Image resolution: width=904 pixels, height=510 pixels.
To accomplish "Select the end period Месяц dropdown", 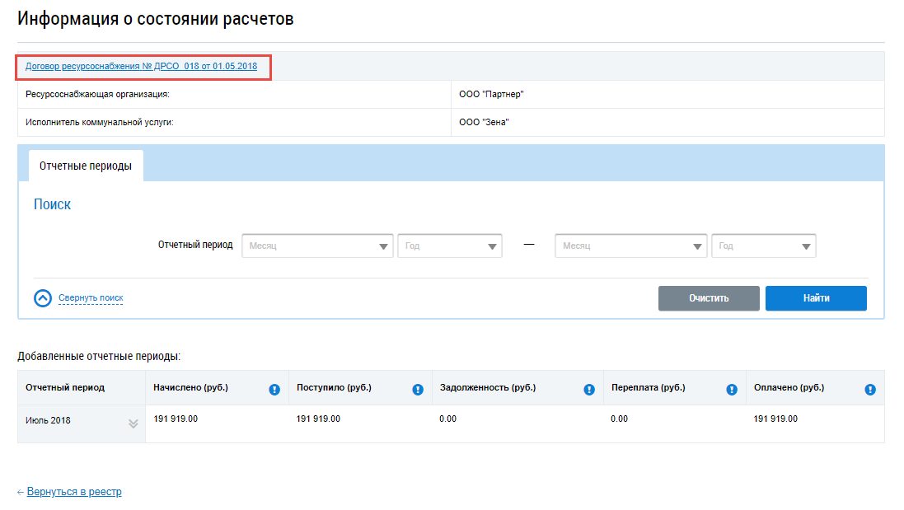I will (x=630, y=246).
